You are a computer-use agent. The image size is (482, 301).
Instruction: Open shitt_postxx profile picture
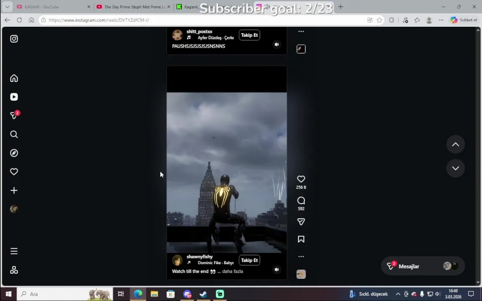[x=177, y=35]
